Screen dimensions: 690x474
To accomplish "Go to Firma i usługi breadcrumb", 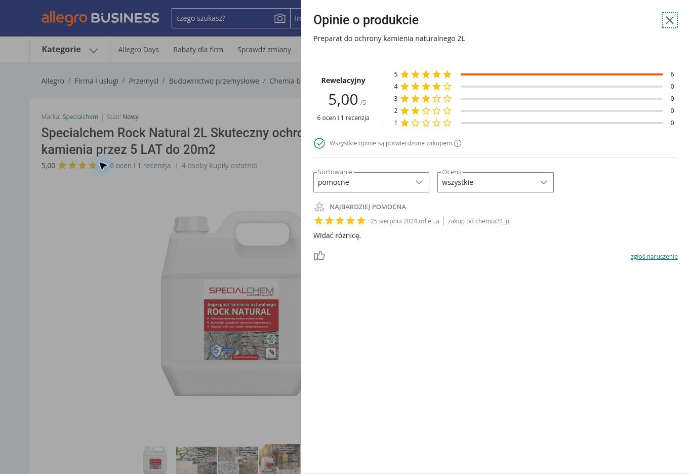I will click(96, 81).
